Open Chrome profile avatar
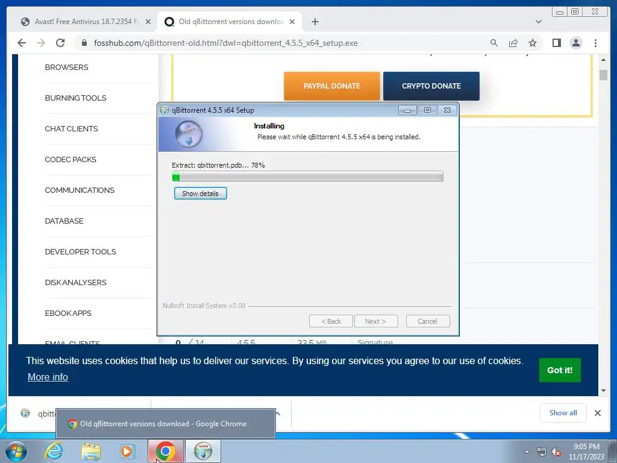617x463 pixels. (x=575, y=43)
